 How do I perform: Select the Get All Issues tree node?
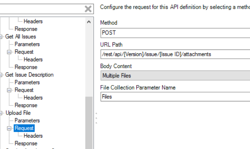pos(20,37)
